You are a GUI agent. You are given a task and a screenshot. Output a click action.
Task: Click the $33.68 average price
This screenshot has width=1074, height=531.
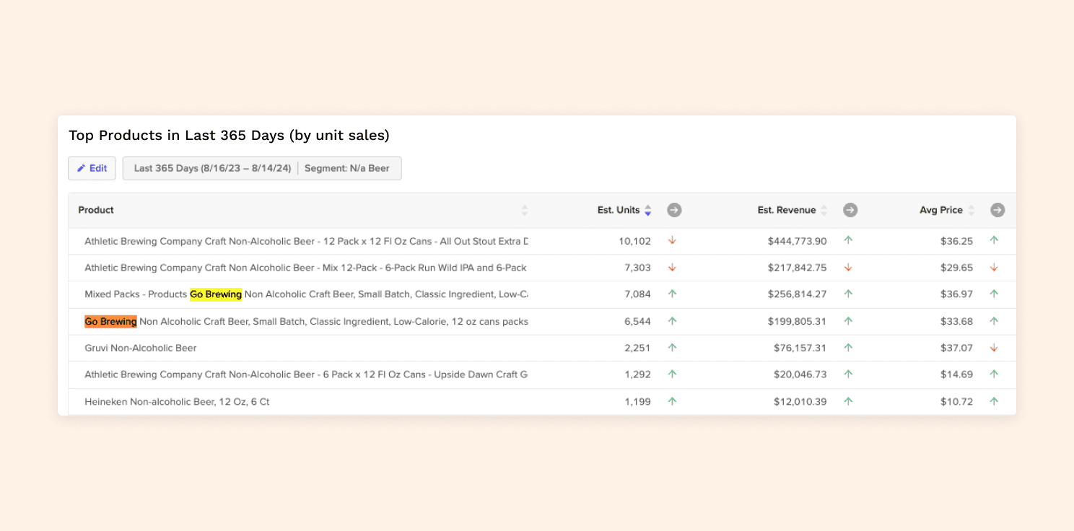[x=957, y=321]
